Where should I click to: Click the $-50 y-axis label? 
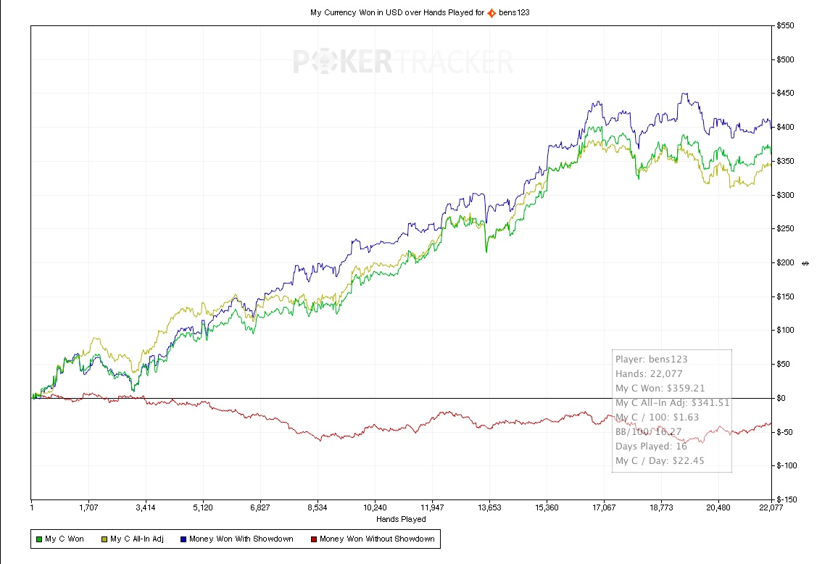(x=784, y=432)
